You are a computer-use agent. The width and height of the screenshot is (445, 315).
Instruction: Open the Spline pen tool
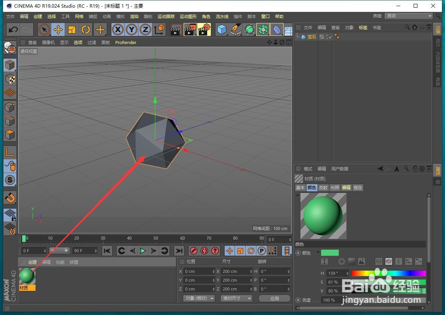click(236, 29)
